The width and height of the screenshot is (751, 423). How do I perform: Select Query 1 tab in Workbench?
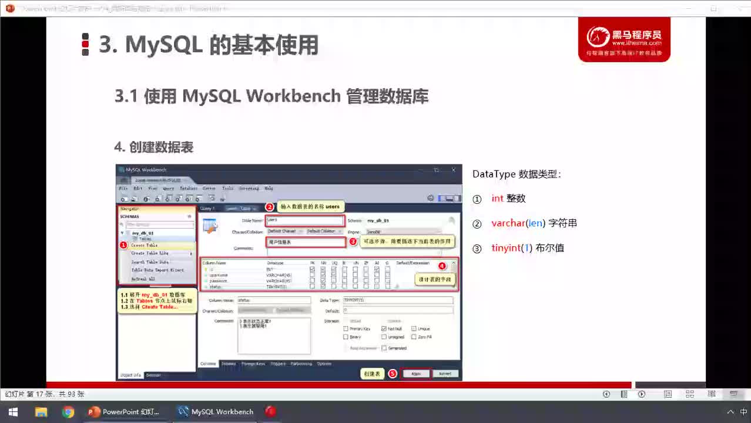[207, 209]
